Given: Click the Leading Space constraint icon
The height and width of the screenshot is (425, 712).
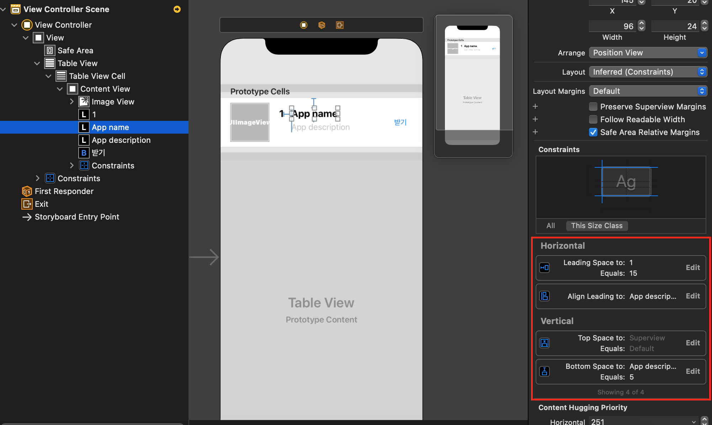Looking at the screenshot, I should [544, 268].
